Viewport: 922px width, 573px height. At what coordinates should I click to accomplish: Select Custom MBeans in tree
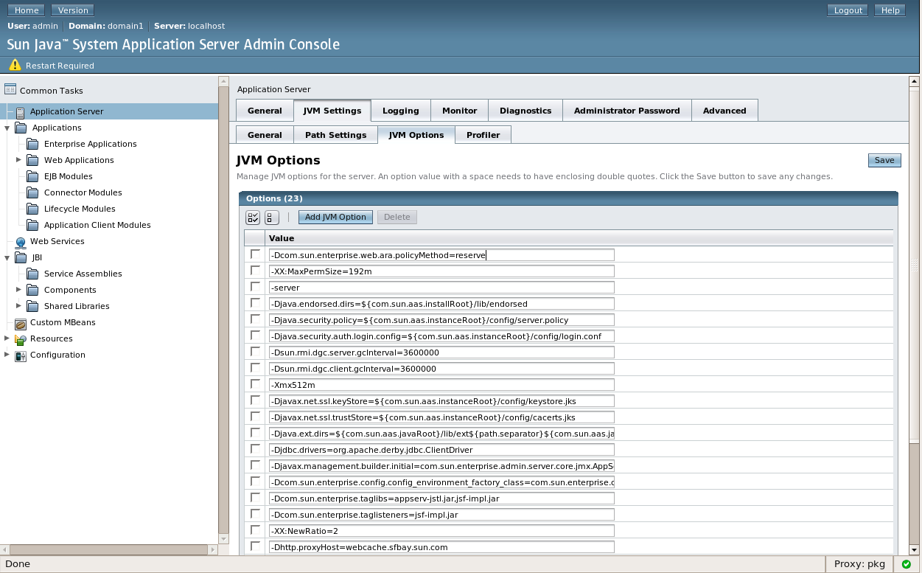click(63, 322)
